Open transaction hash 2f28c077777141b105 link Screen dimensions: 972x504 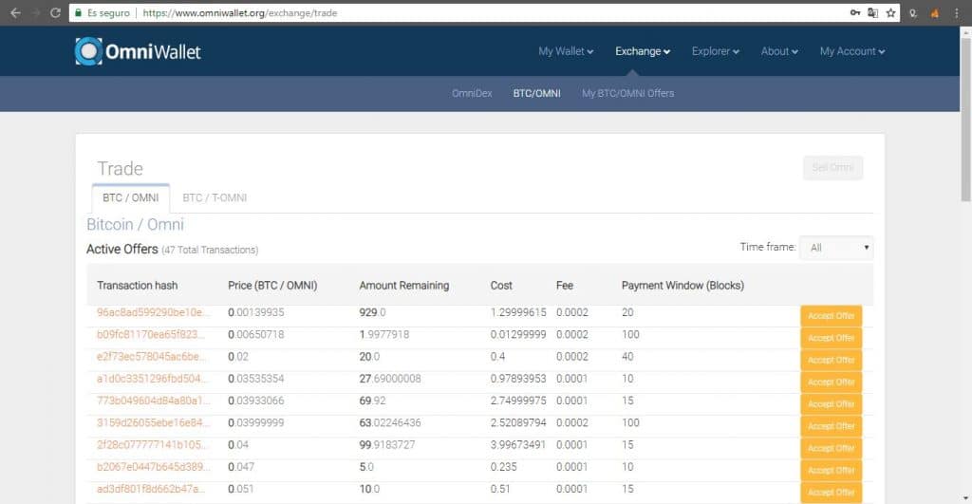(x=153, y=445)
